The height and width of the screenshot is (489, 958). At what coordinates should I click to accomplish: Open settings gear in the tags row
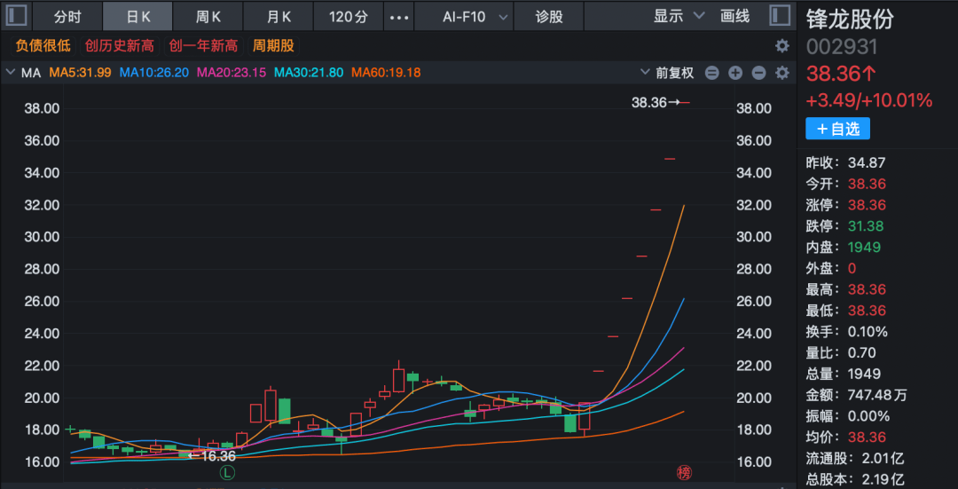click(781, 46)
